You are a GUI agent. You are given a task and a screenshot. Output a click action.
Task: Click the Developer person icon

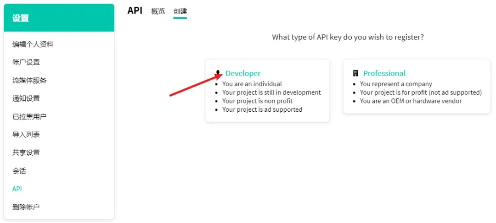pos(218,73)
